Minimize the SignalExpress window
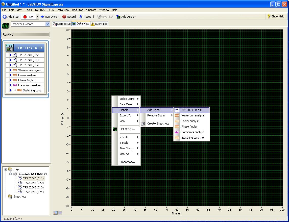This screenshot has height=222, width=289. click(273, 4)
